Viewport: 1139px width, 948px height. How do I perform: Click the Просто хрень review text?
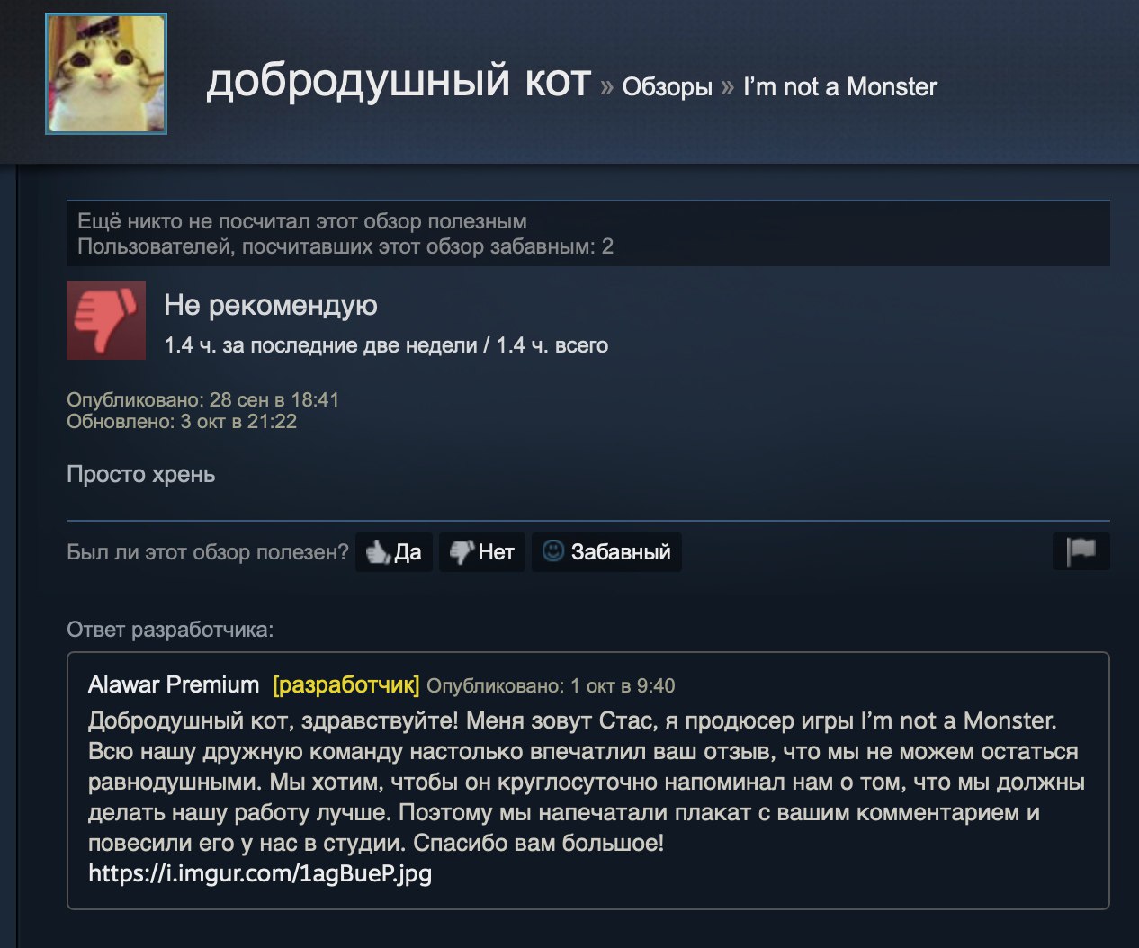[141, 475]
